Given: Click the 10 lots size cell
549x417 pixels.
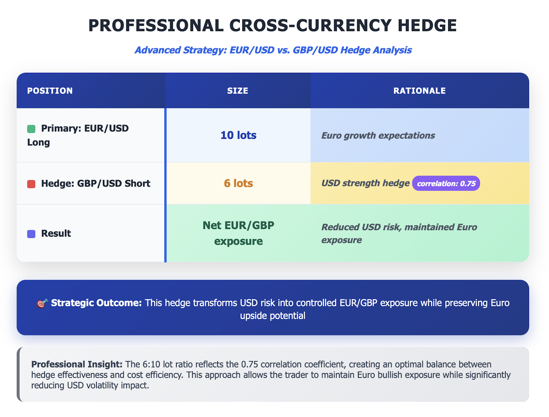Looking at the screenshot, I should point(238,135).
